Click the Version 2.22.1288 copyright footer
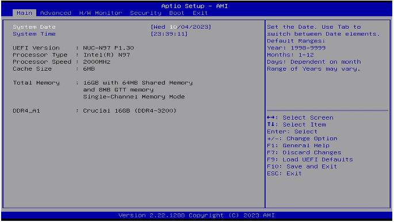This screenshot has height=222, width=394. (197, 216)
